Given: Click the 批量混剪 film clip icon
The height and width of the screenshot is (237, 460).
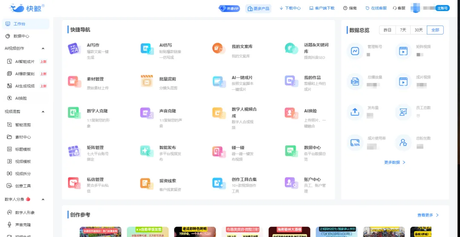Looking at the screenshot, I should click(147, 80).
